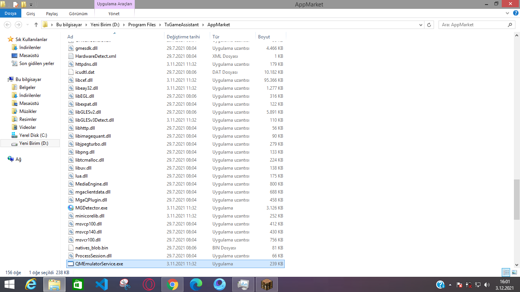This screenshot has width=520, height=292.
Task: Expand the breadcrumb arrow after Bu bilgisayar
Action: (87, 25)
